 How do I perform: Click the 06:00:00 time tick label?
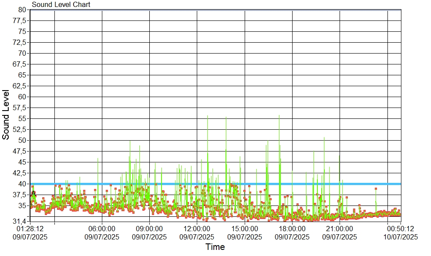point(102,228)
